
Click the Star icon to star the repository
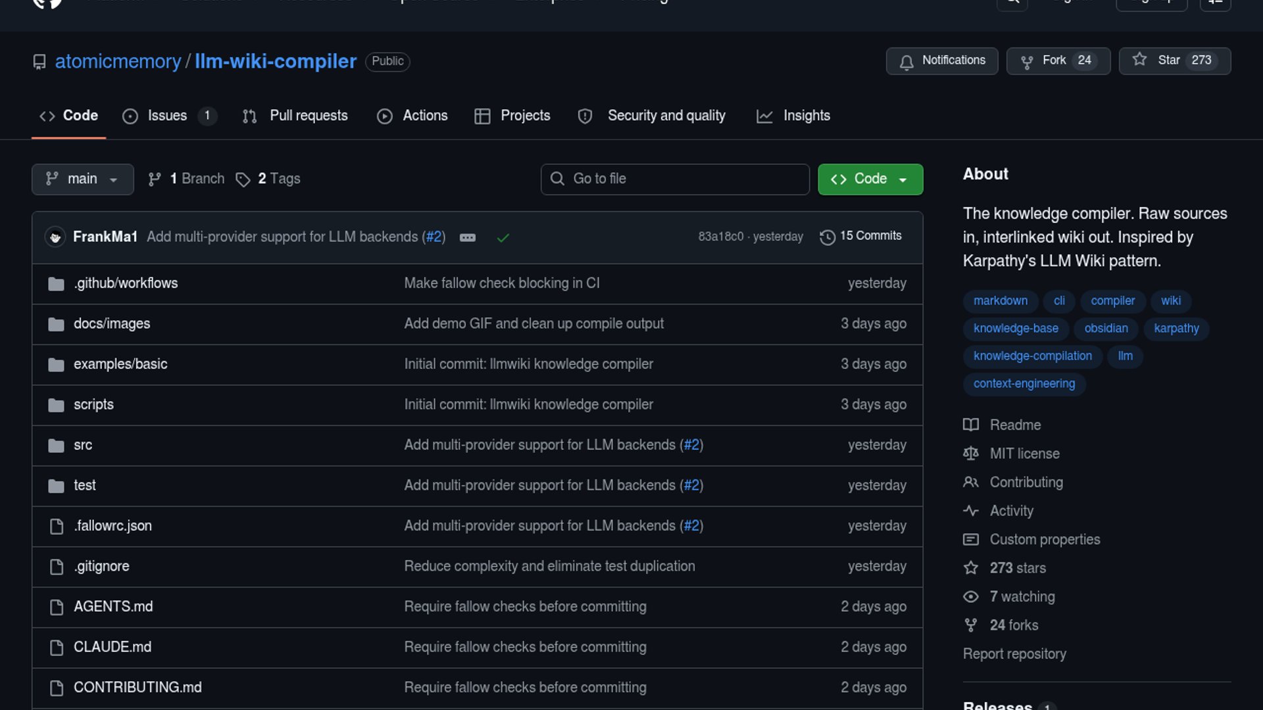[1139, 60]
